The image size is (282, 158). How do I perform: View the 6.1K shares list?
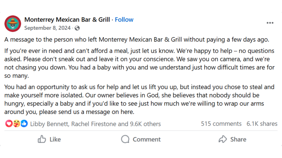point(262,124)
